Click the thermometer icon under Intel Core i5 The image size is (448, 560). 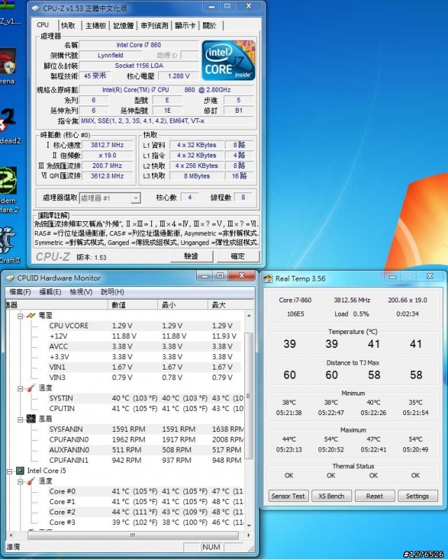click(31, 481)
